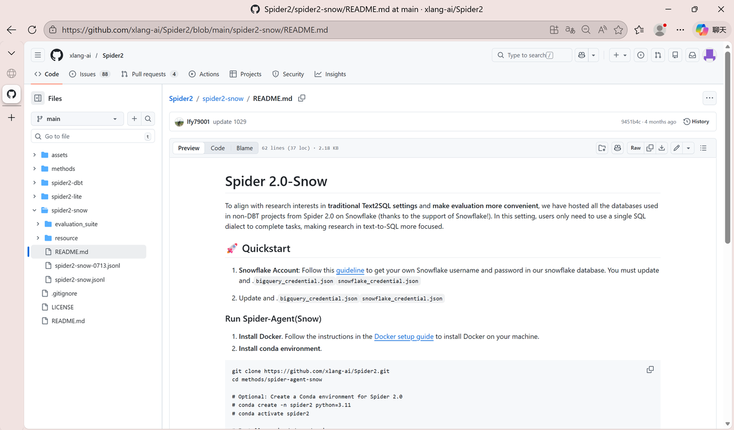Screen dimensions: 734x430
Task: Collapse the file tree panel icon
Action: (38, 98)
